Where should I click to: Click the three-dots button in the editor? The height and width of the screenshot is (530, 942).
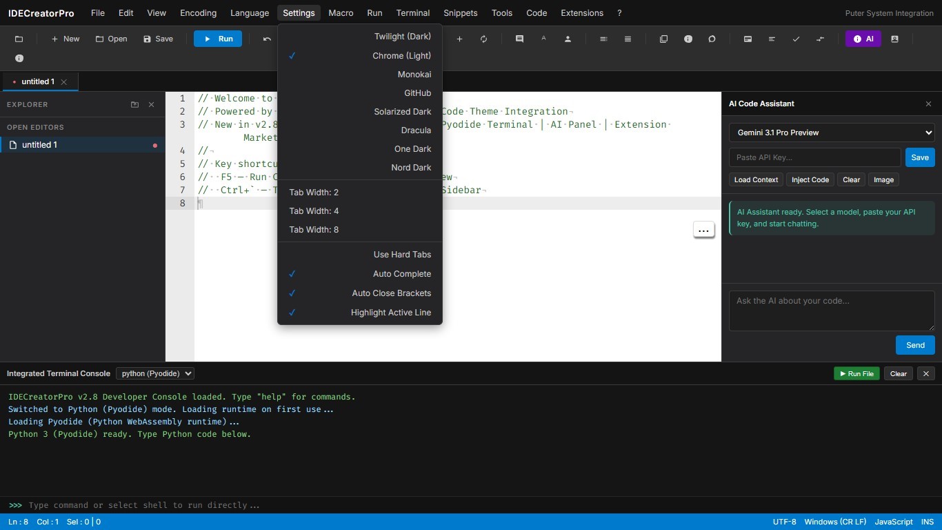point(703,230)
